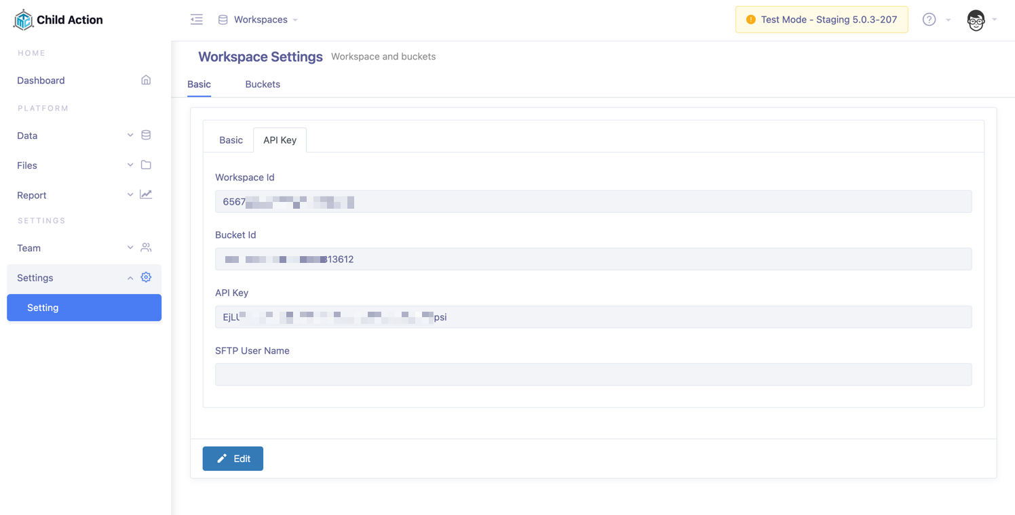Viewport: 1015px width, 515px height.
Task: Expand the Data menu chevron
Action: (130, 136)
